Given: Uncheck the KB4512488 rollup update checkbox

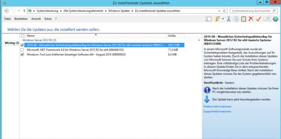Looking at the screenshot, I should (22, 45).
